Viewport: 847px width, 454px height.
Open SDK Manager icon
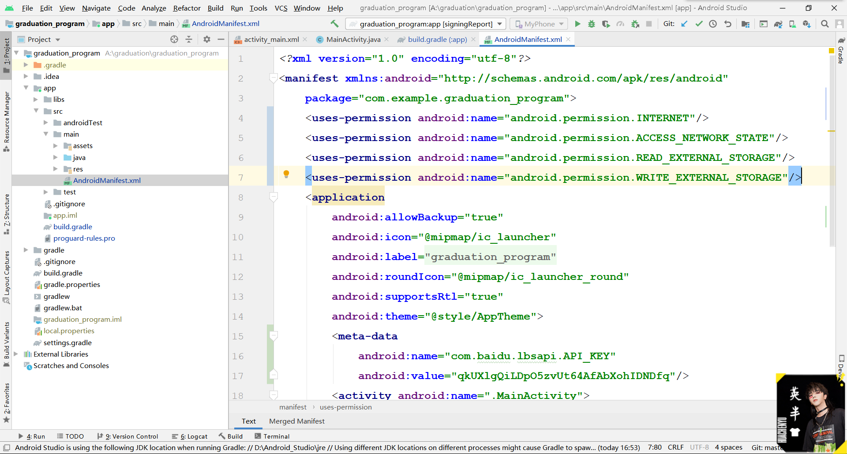[x=807, y=24]
